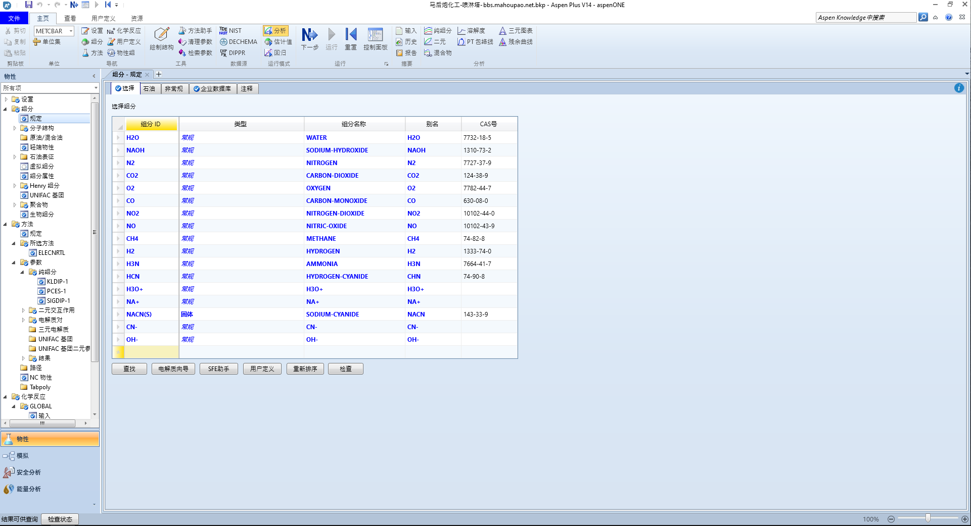Image resolution: width=971 pixels, height=526 pixels.
Task: Click the Chemistry (化学反应) navigation icon
Action: click(124, 31)
